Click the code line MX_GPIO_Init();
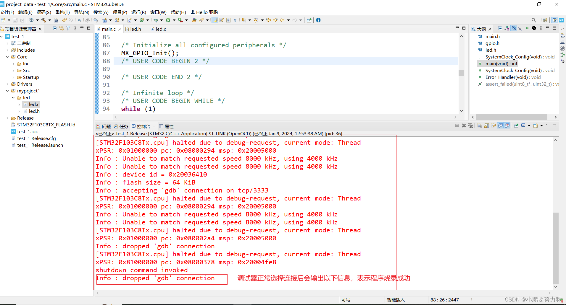Viewport: 566px width, 305px height. (x=150, y=53)
